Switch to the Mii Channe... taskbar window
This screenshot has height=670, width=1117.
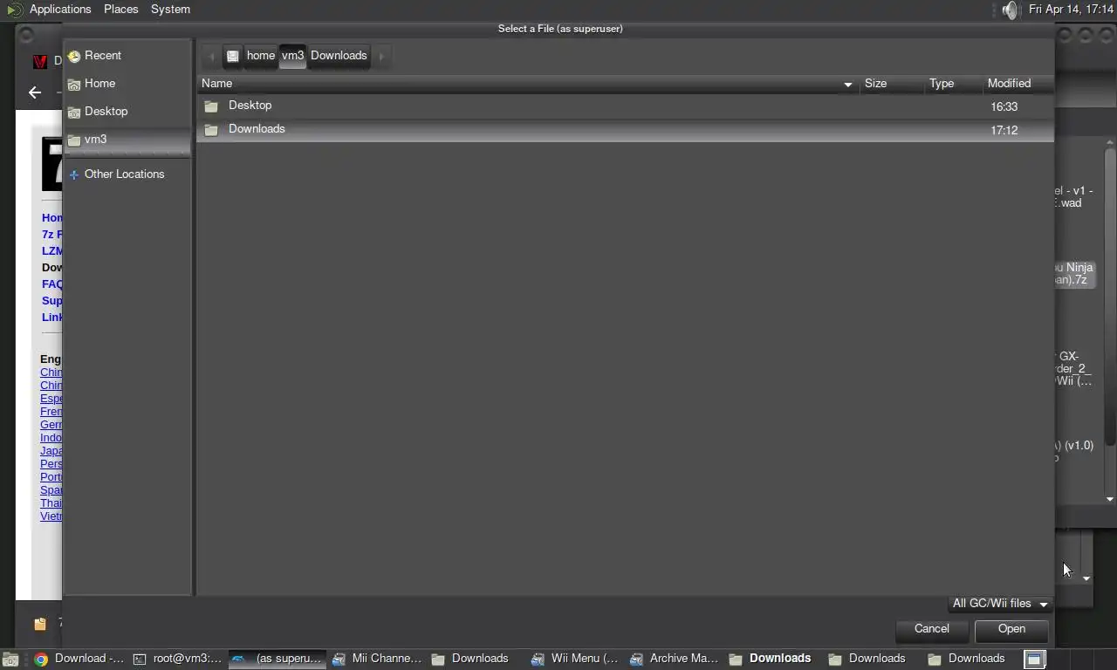(378, 659)
